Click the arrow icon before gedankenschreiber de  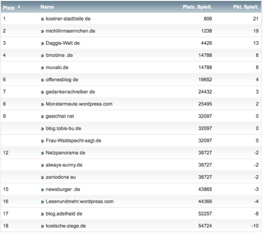click(x=42, y=92)
